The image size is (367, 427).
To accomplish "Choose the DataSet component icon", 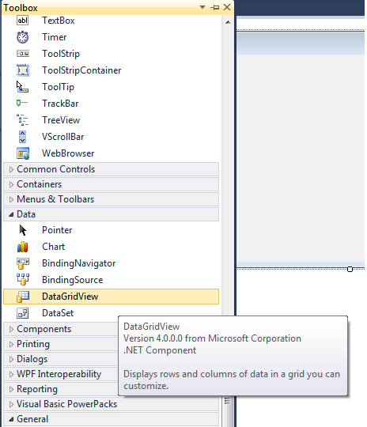I will coord(23,313).
